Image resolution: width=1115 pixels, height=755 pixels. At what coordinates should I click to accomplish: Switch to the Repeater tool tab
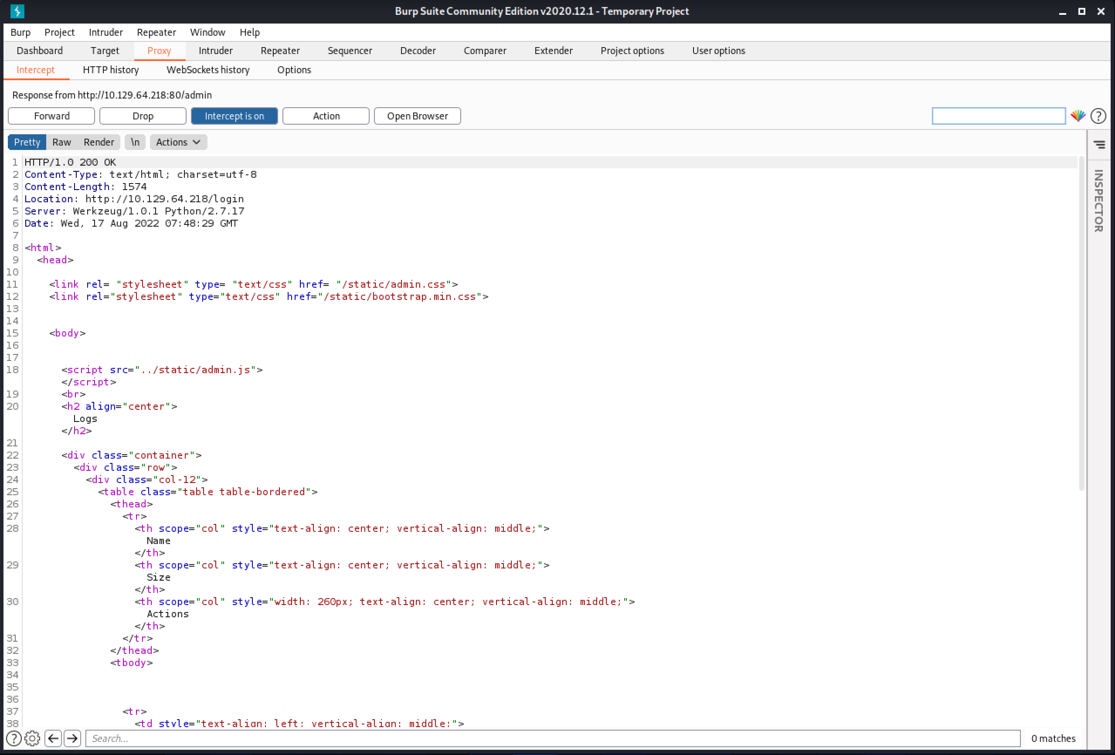[280, 51]
